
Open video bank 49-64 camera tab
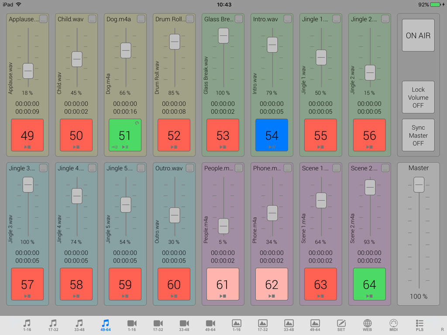pyautogui.click(x=210, y=325)
